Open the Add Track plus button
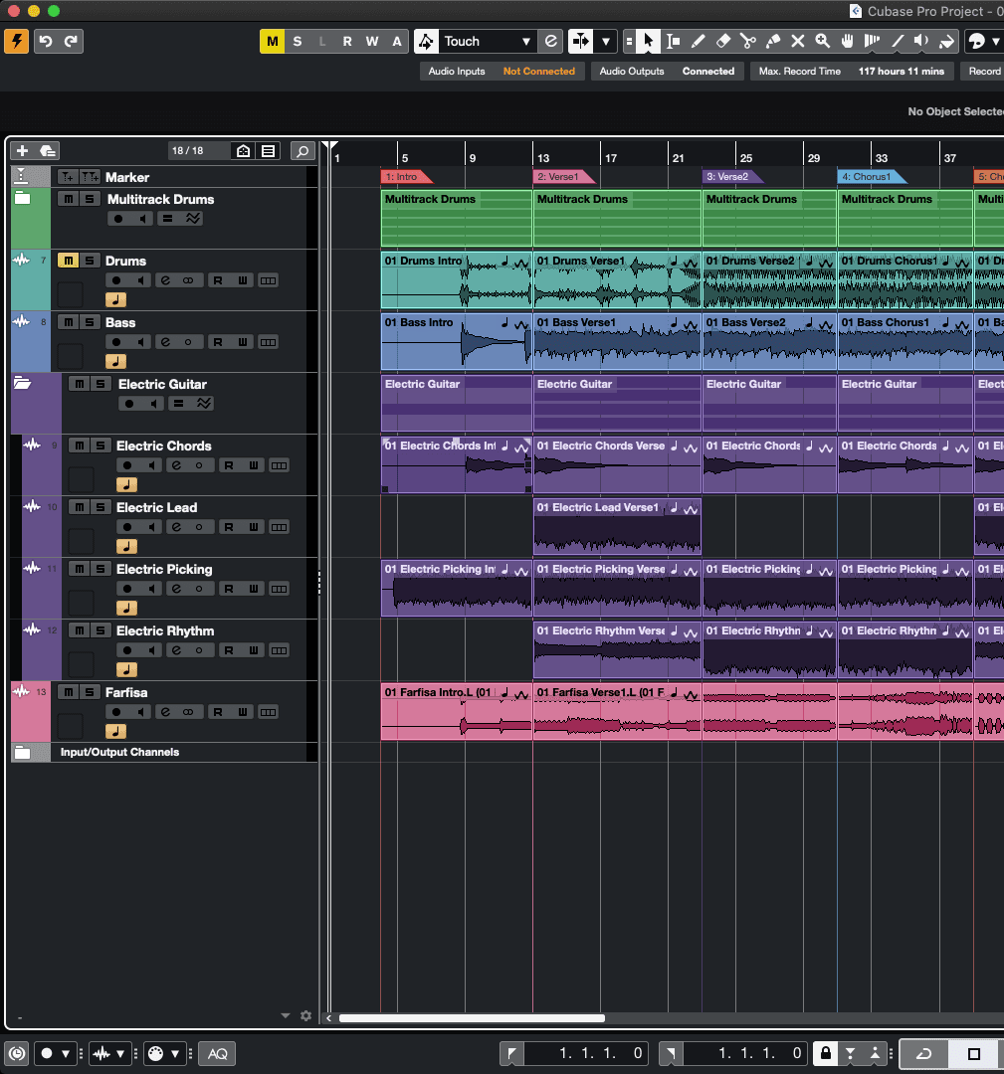This screenshot has height=1074, width=1004. 23,151
